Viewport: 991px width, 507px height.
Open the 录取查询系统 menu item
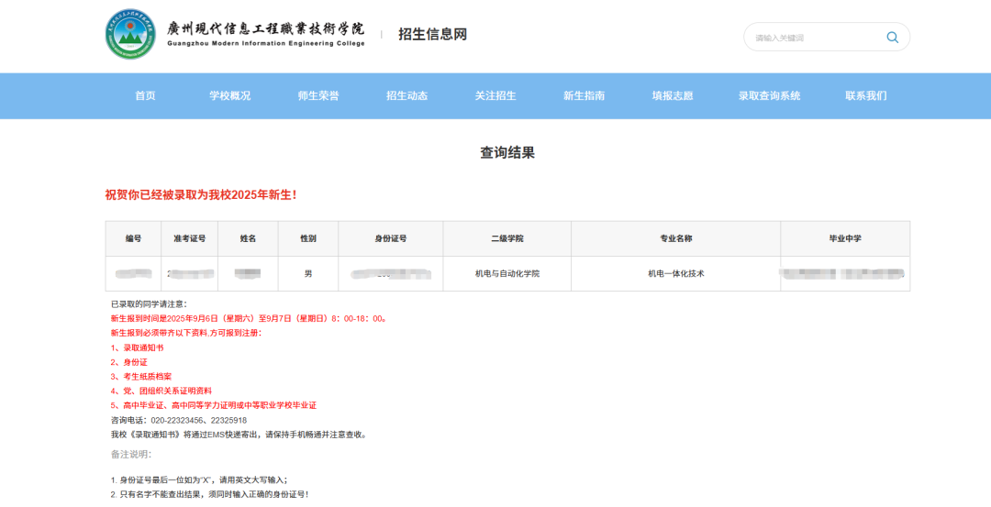(769, 96)
